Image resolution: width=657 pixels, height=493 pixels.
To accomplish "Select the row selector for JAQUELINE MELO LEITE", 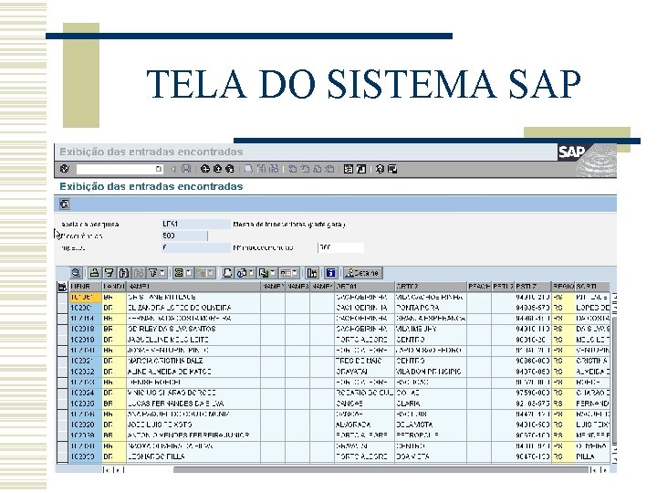I will [62, 340].
